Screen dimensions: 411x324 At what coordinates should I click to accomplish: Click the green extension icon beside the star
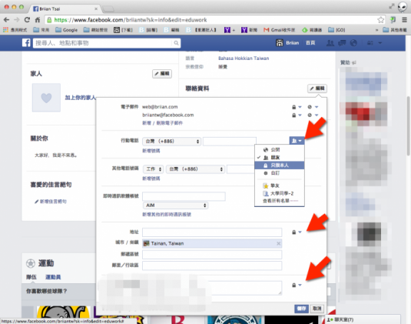pyautogui.click(x=393, y=20)
